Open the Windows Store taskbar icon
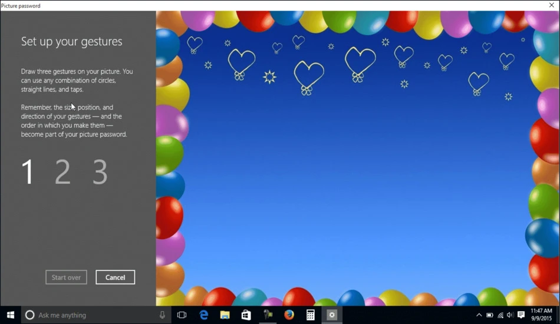This screenshot has width=560, height=324. click(246, 315)
